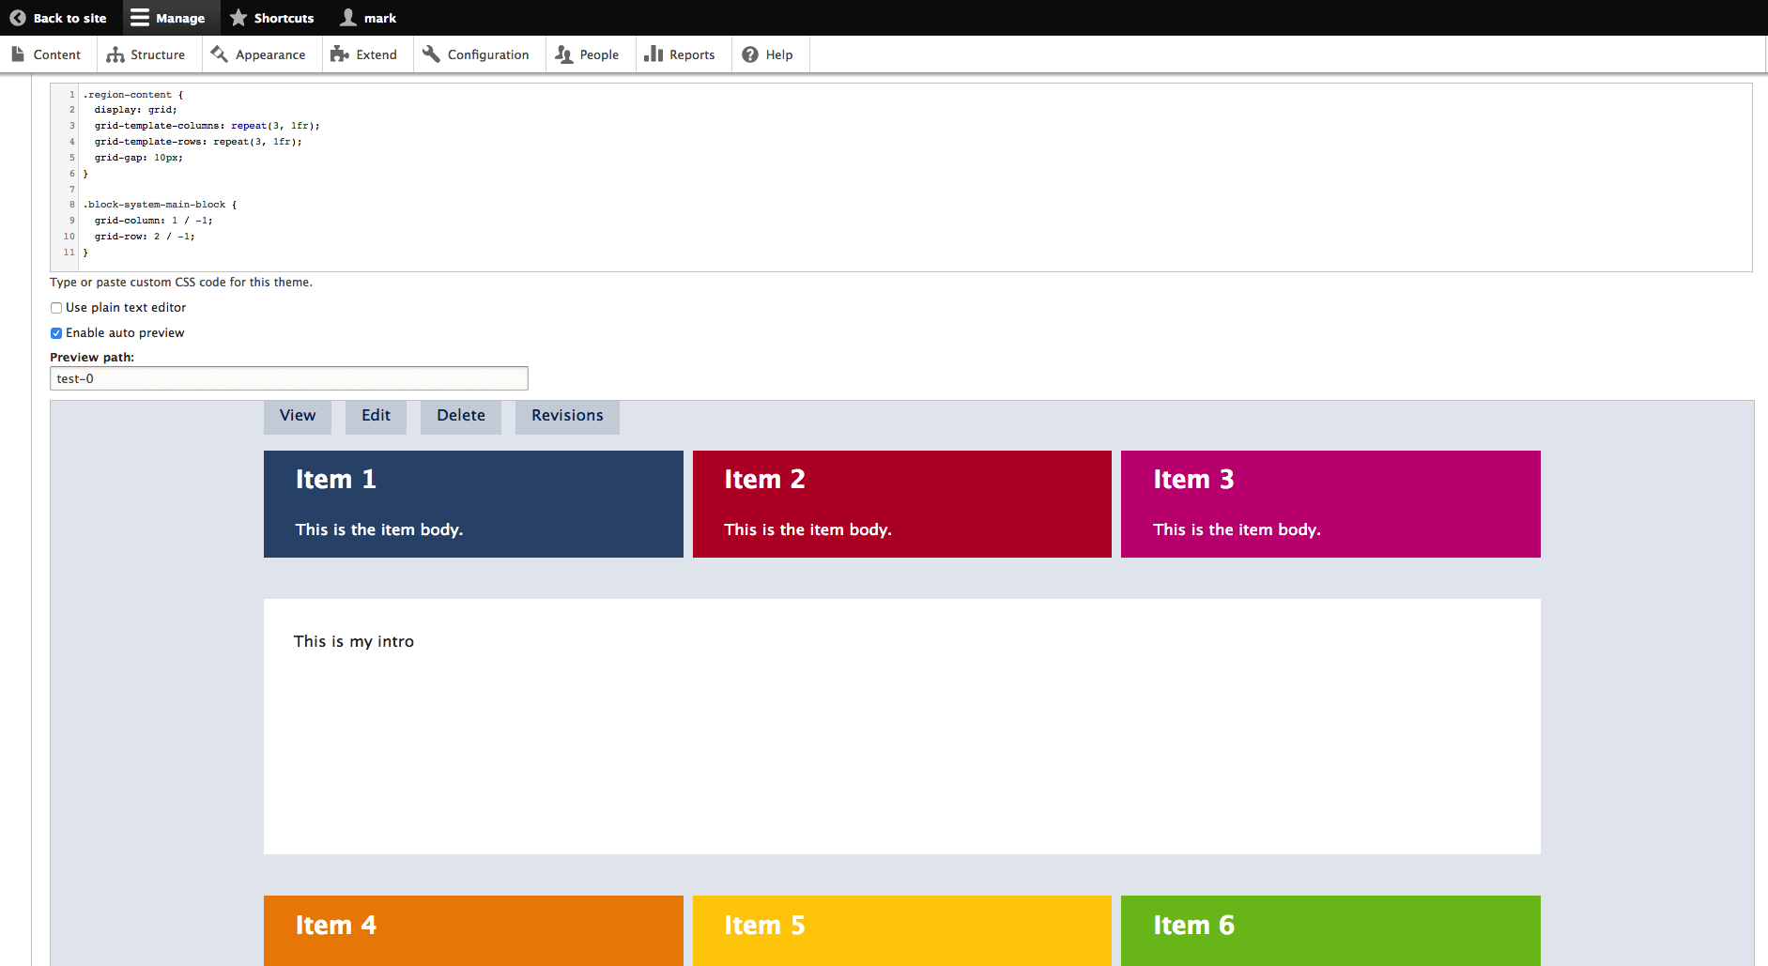
Task: Open Help via the question mark icon
Action: pos(750,54)
